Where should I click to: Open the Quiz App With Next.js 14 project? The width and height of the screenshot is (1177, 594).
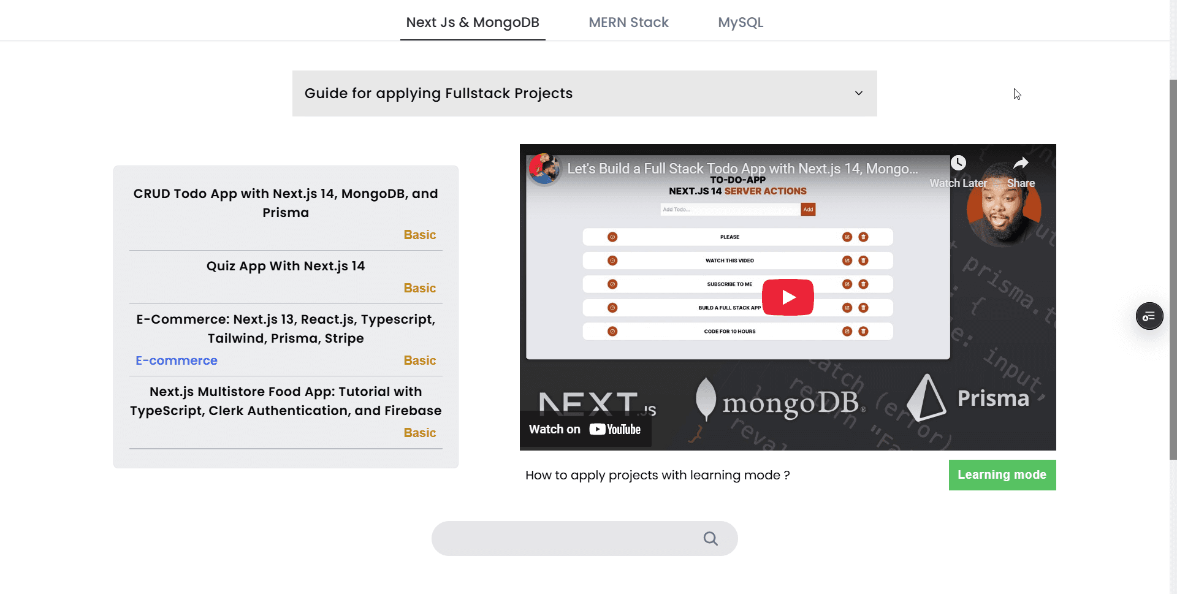(286, 266)
